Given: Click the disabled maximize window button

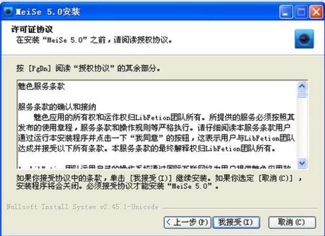Looking at the screenshot, I should tap(301, 12).
